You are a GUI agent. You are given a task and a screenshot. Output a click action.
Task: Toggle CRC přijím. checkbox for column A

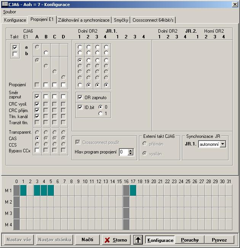pyautogui.click(x=37, y=110)
